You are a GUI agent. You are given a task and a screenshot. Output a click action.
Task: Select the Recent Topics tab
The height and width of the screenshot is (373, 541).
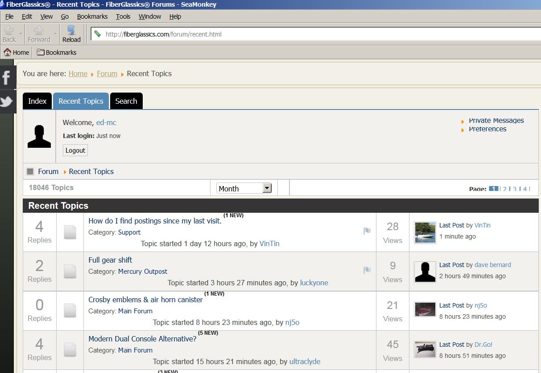point(81,101)
